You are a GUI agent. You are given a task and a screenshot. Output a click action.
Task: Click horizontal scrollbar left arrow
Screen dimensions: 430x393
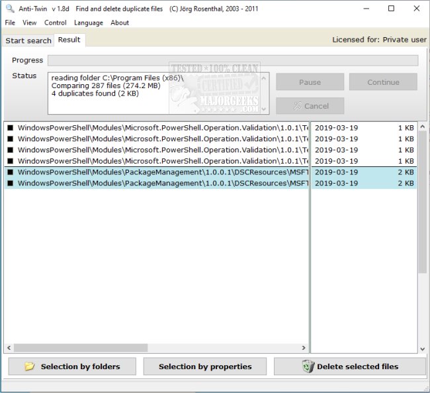[x=9, y=348]
